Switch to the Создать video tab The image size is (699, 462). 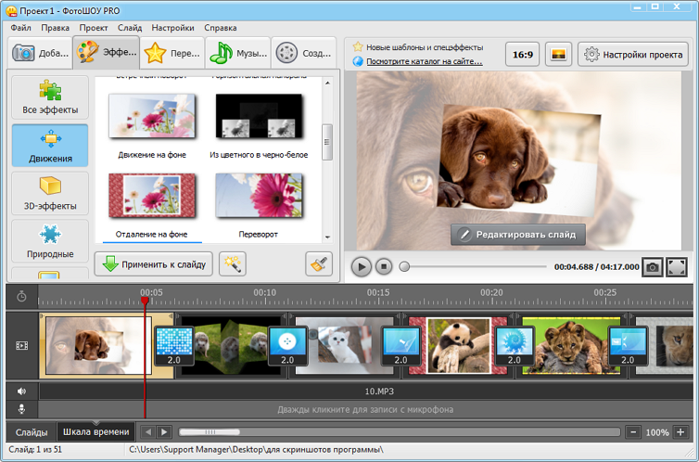(303, 53)
